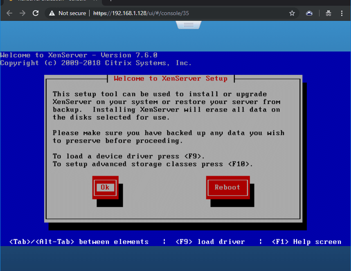
Task: Click 'This setup tool can be used' paragraph
Action: [x=166, y=106]
